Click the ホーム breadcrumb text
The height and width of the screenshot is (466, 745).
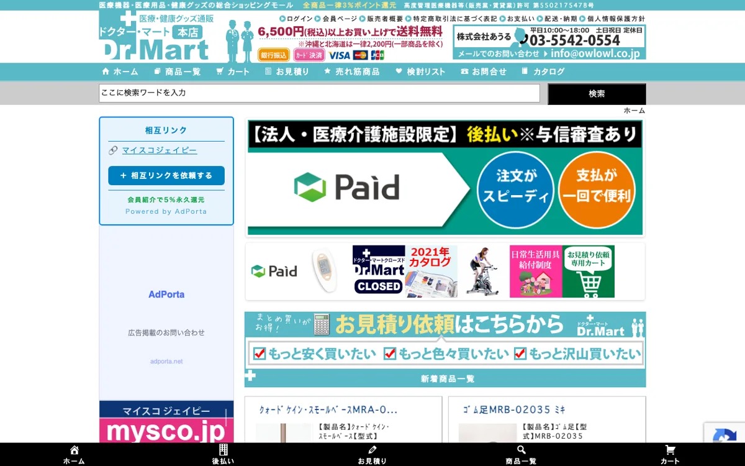(634, 111)
